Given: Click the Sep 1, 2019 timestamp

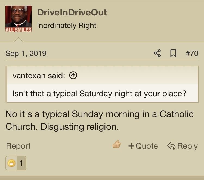Looking at the screenshot, I should 26,54.
